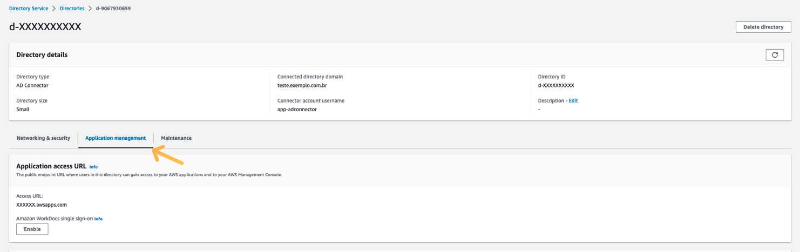Open the Maintenance tab
The image size is (800, 252).
[x=176, y=138]
